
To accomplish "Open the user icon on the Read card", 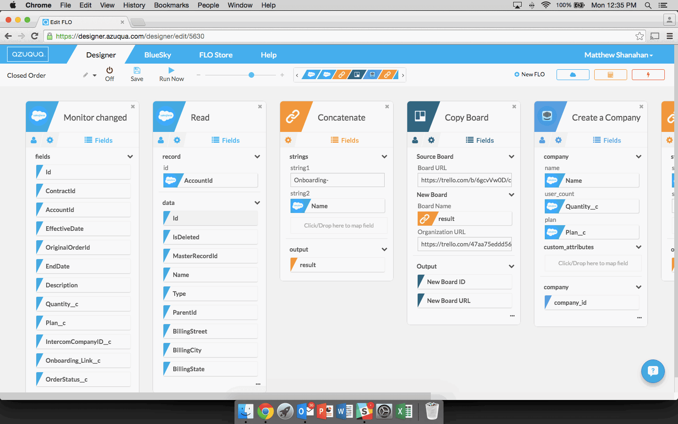I will [161, 140].
